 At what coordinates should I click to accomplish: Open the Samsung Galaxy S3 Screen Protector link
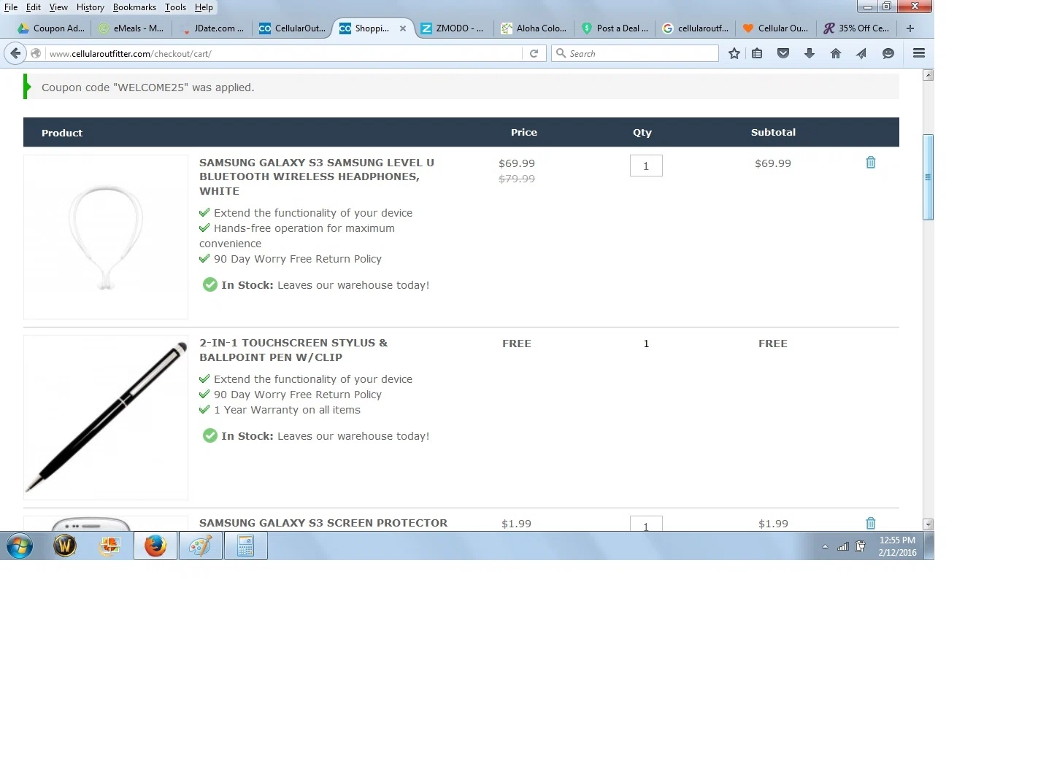tap(323, 523)
